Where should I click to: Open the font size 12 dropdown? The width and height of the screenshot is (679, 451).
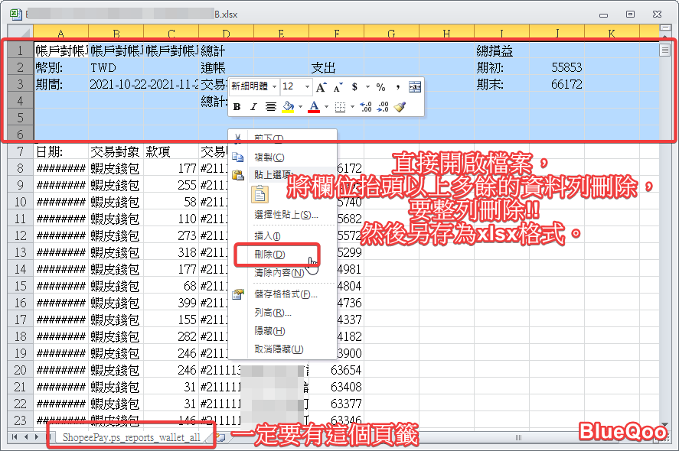coord(306,87)
